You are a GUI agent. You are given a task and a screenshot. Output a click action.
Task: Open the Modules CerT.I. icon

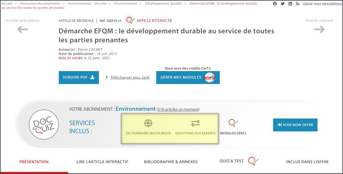point(233,123)
